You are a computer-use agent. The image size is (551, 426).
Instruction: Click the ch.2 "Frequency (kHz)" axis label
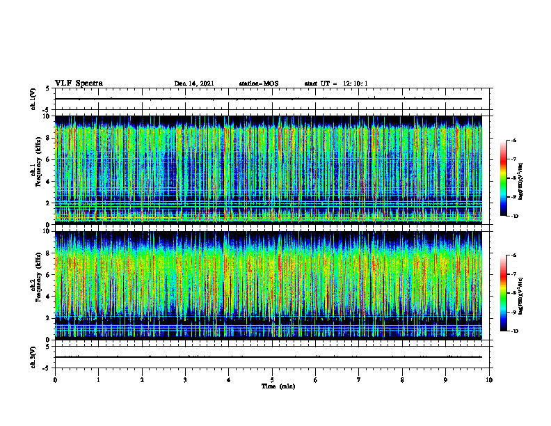38,277
